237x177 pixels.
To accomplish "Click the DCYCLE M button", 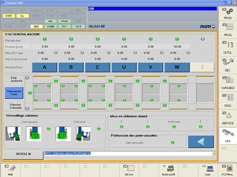I will point(23,154).
